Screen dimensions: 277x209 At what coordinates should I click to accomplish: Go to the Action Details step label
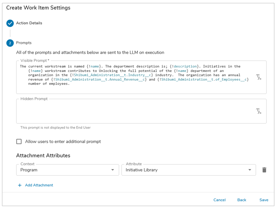pyautogui.click(x=29, y=23)
